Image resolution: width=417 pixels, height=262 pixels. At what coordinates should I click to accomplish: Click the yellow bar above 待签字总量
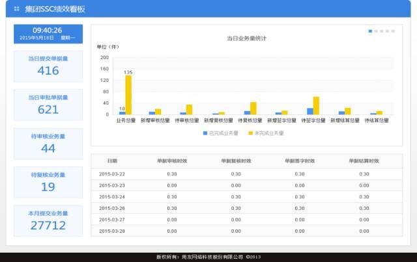(316, 106)
